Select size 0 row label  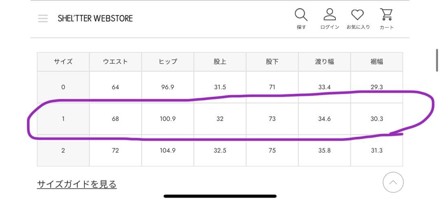(63, 87)
